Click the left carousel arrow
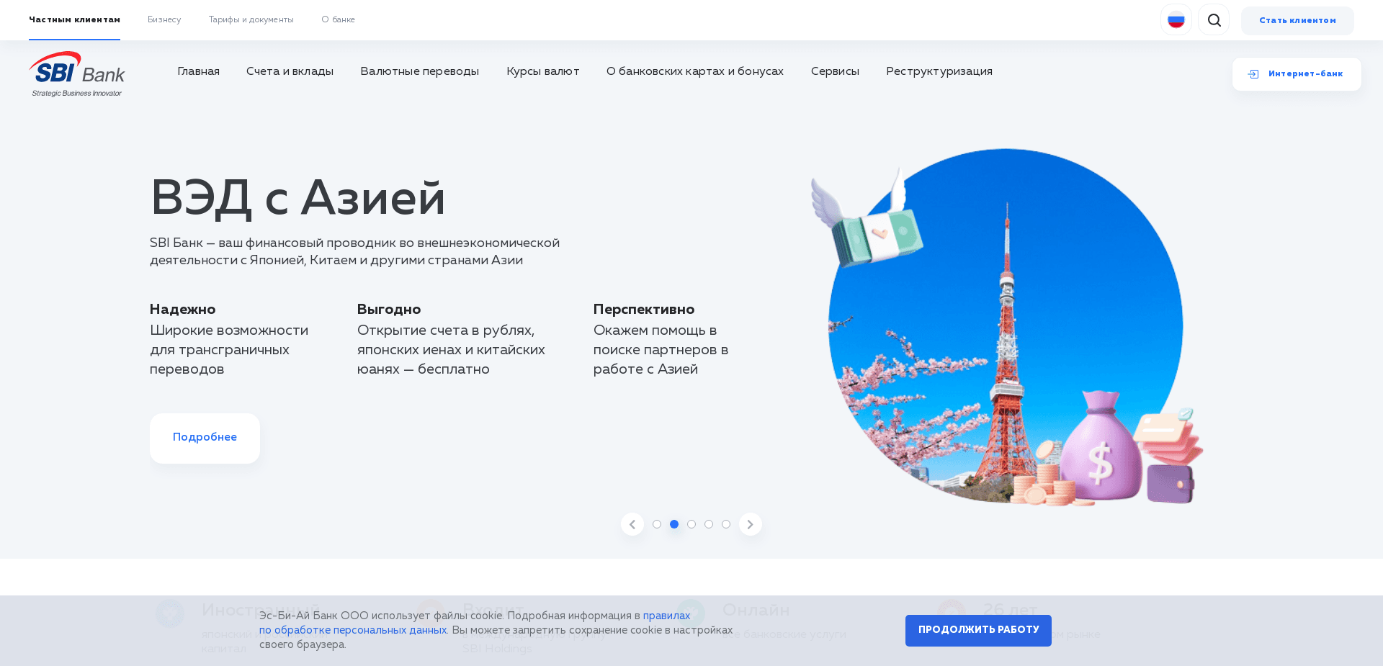Viewport: 1383px width, 666px height. point(632,524)
